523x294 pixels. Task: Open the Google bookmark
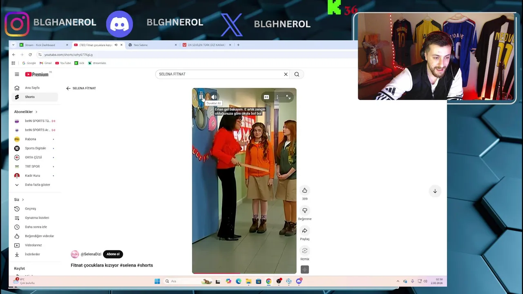[x=29, y=63]
